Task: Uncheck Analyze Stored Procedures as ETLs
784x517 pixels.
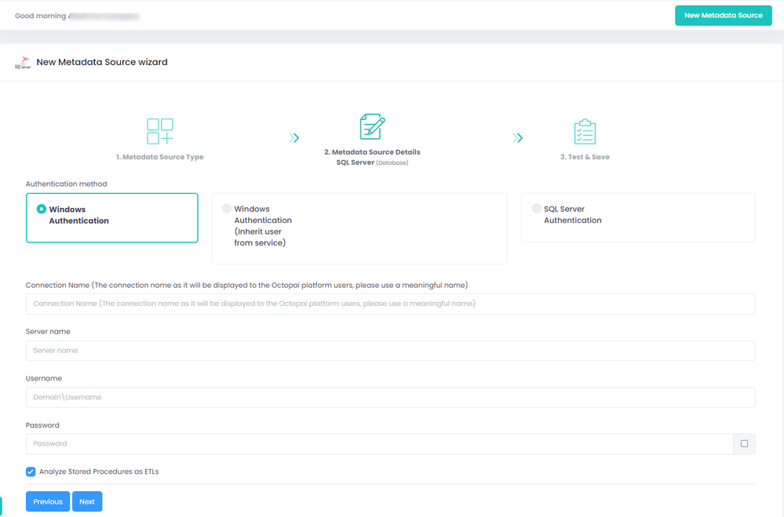Action: (x=31, y=471)
